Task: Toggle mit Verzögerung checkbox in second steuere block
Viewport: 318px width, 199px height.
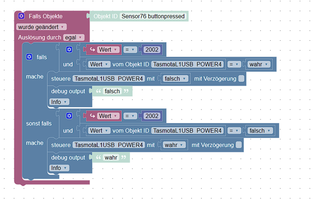Action: 239,145
